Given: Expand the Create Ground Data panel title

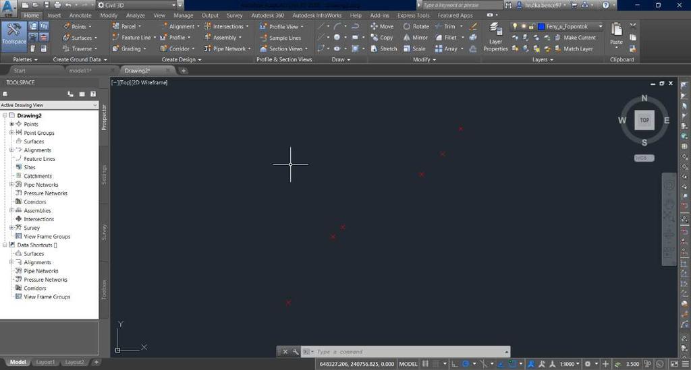Looking at the screenshot, I should click(x=80, y=59).
